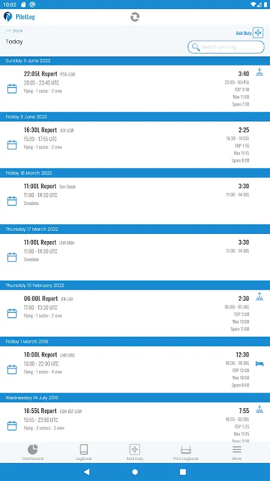Click the Search your log field

click(226, 47)
